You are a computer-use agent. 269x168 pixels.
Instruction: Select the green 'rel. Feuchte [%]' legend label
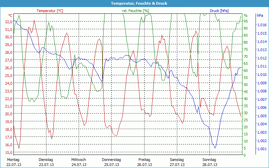[x=136, y=11]
